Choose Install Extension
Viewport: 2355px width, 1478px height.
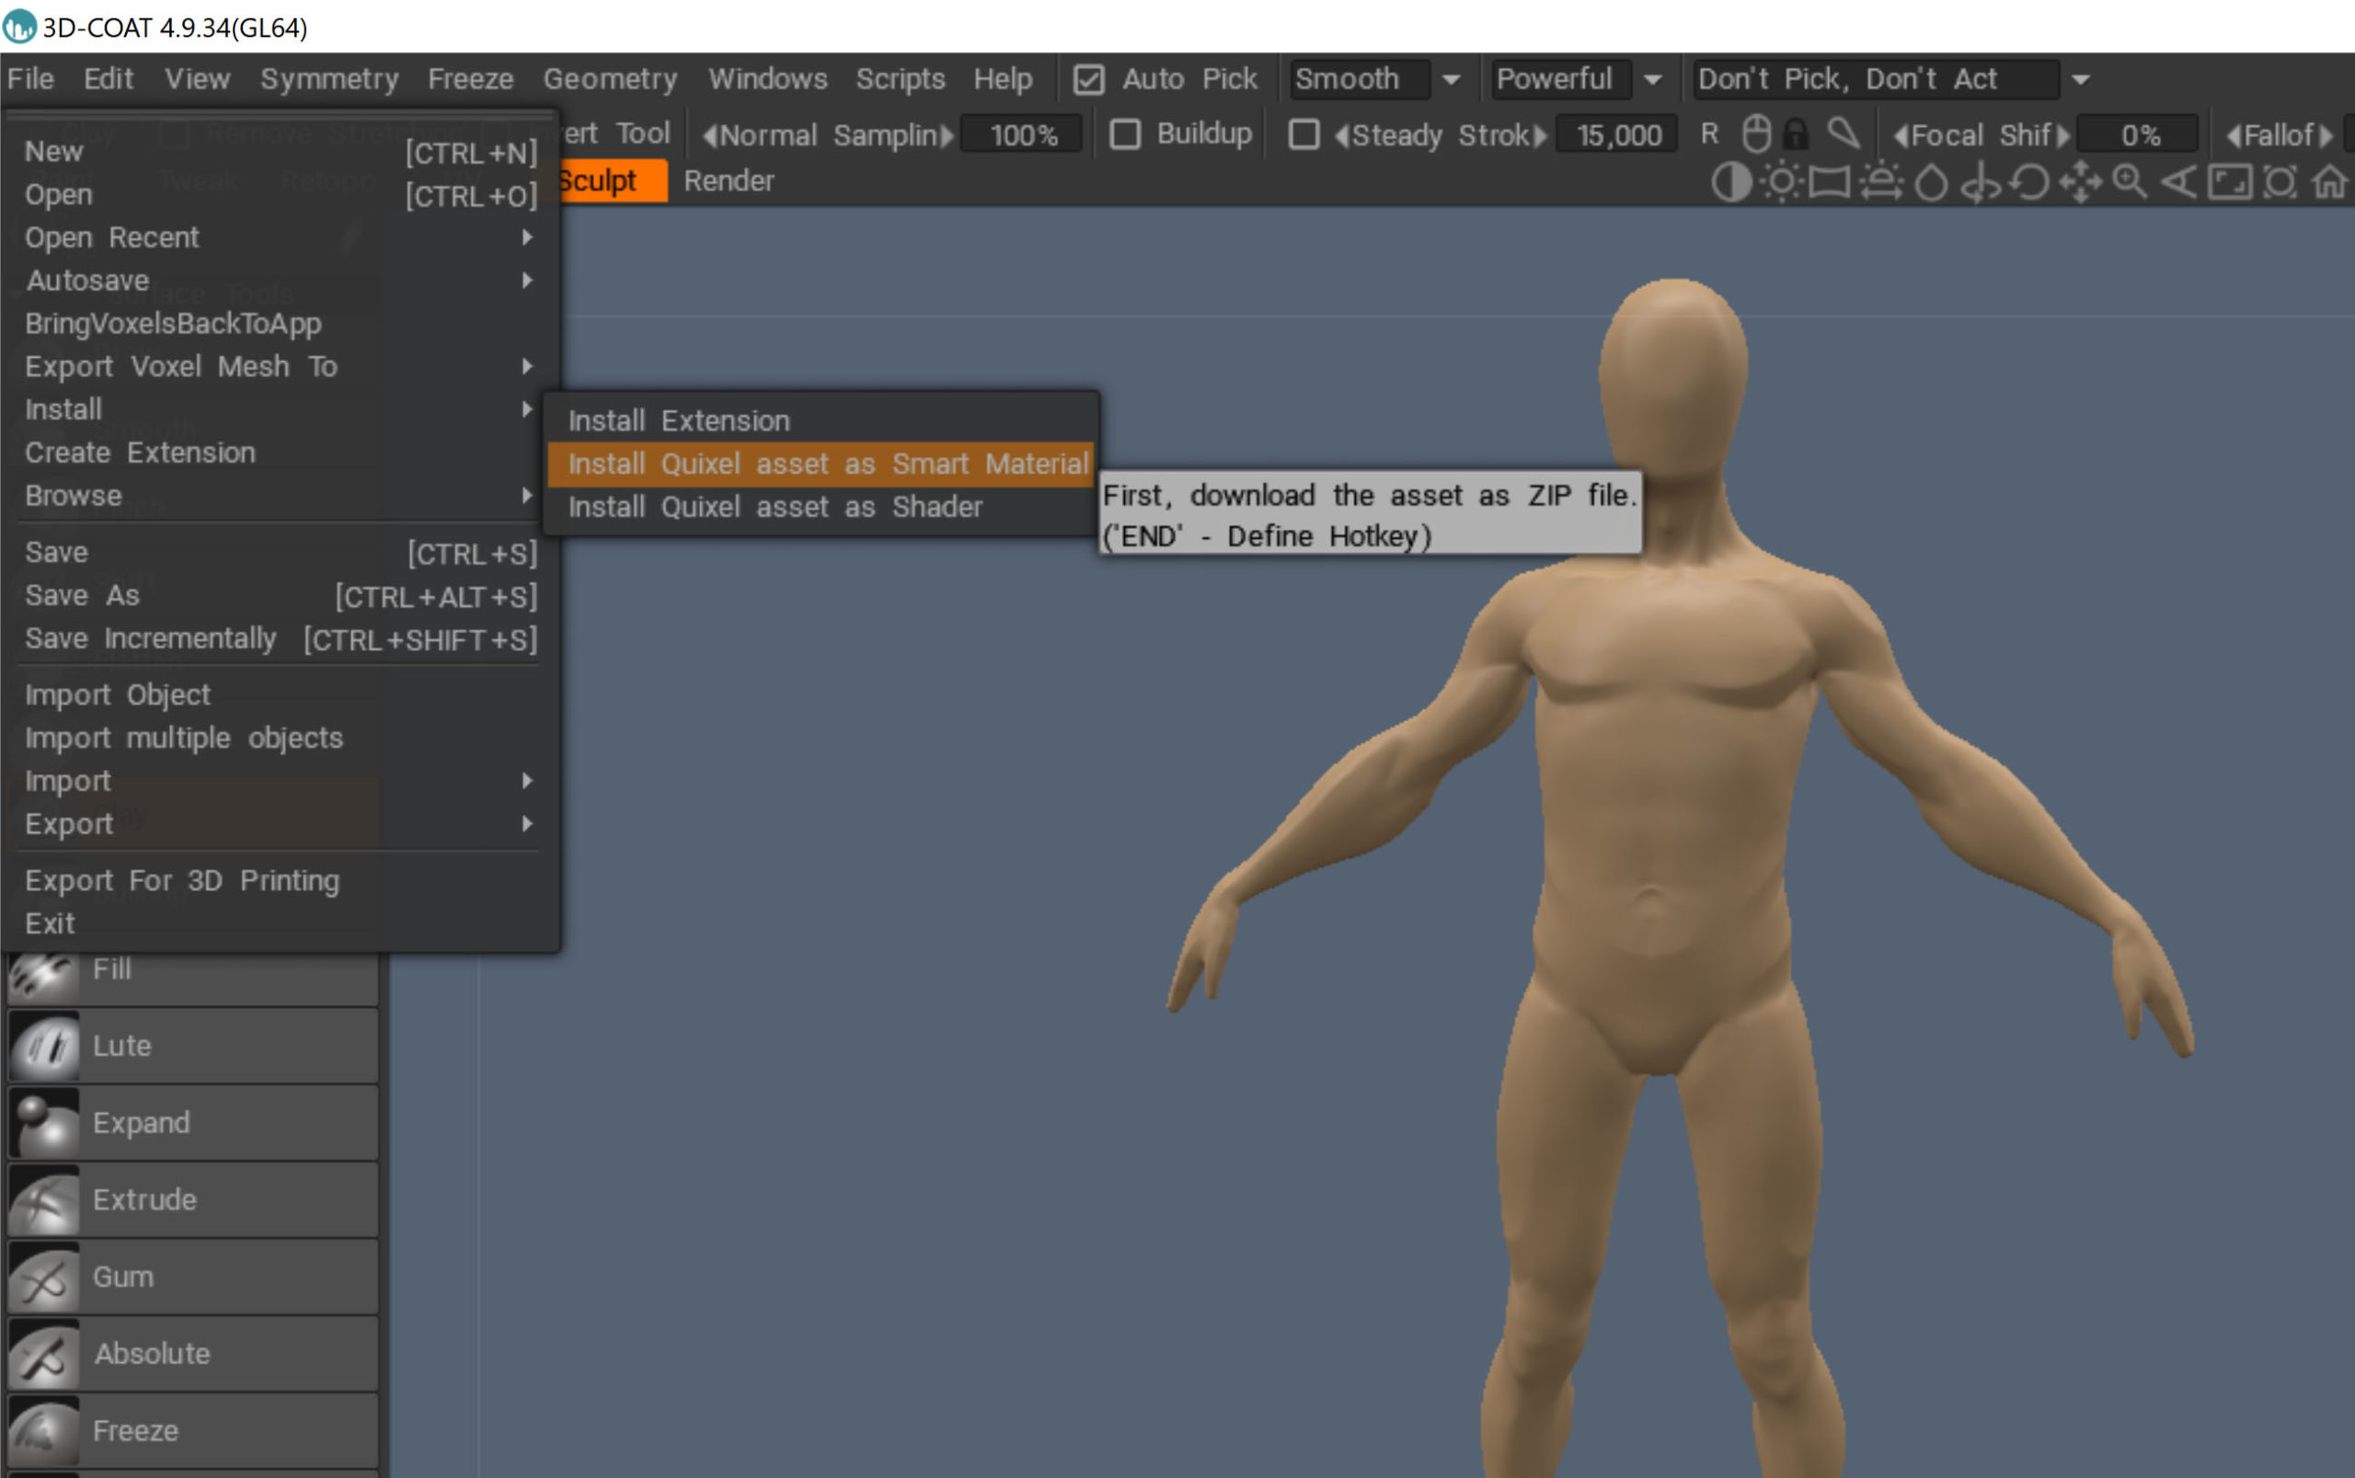[x=821, y=421]
